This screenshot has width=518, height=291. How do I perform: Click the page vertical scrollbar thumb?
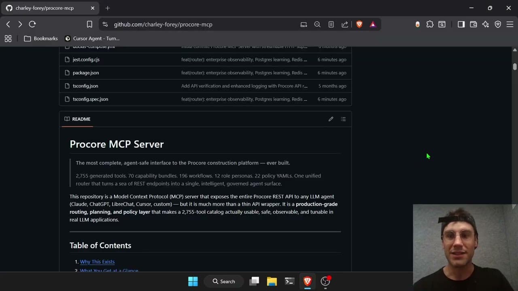point(515,67)
